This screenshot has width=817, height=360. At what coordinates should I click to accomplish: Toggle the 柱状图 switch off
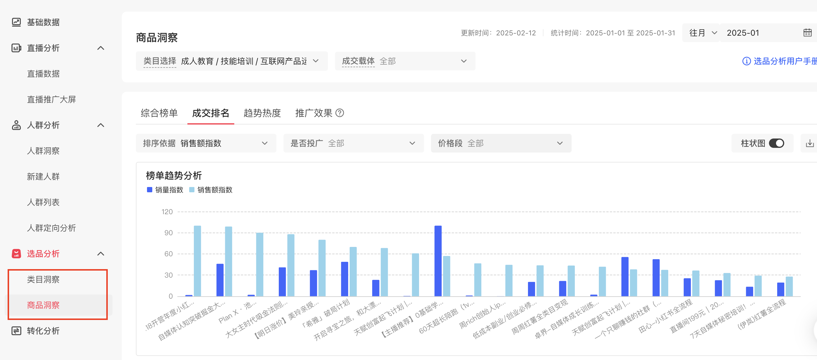pos(776,143)
